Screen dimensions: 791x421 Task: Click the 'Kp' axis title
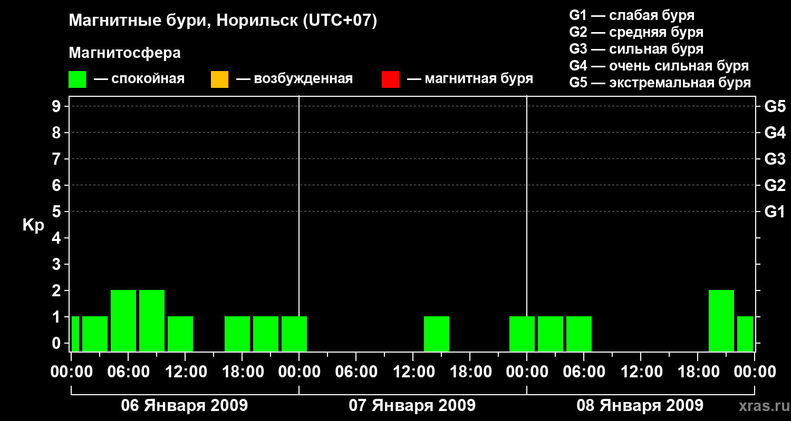[33, 225]
